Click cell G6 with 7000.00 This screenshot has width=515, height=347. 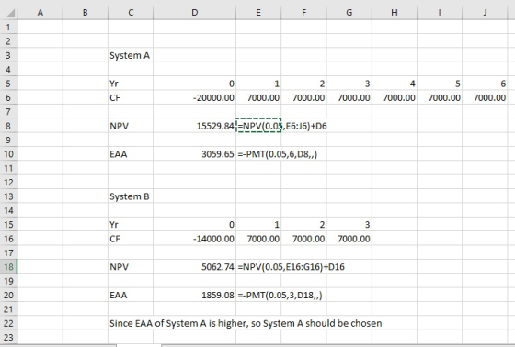point(349,97)
